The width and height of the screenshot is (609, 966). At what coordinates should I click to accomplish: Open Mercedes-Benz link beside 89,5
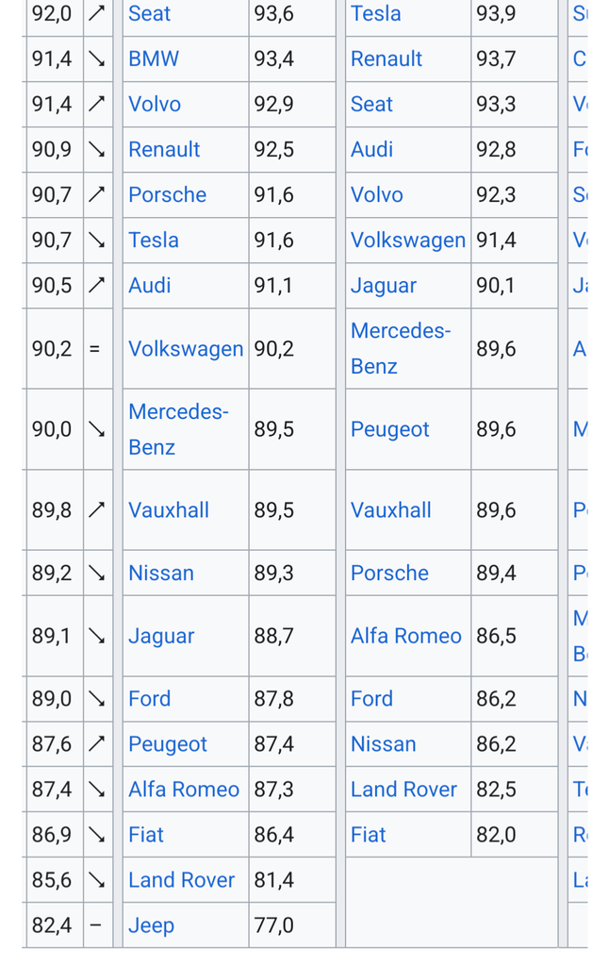[177, 429]
